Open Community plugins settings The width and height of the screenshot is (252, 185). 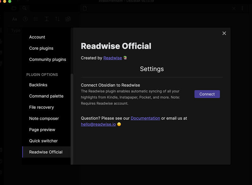click(x=48, y=59)
